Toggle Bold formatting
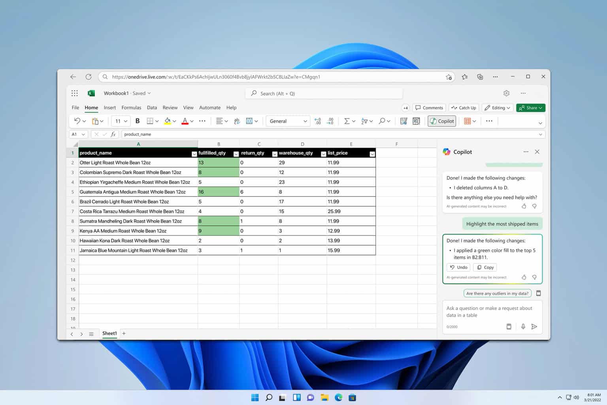The width and height of the screenshot is (607, 405). tap(138, 121)
